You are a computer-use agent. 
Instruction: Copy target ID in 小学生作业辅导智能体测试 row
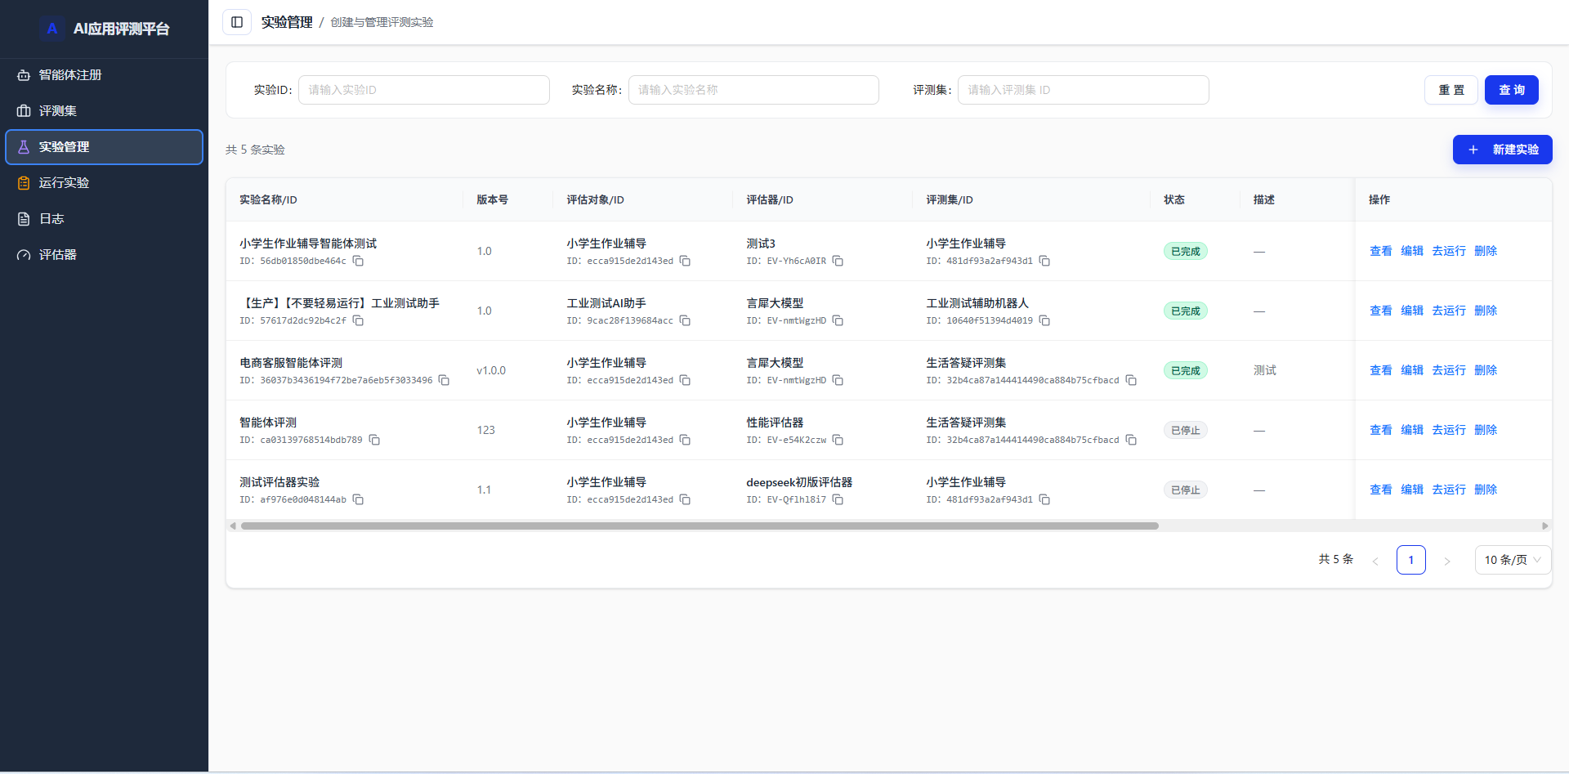click(x=685, y=261)
